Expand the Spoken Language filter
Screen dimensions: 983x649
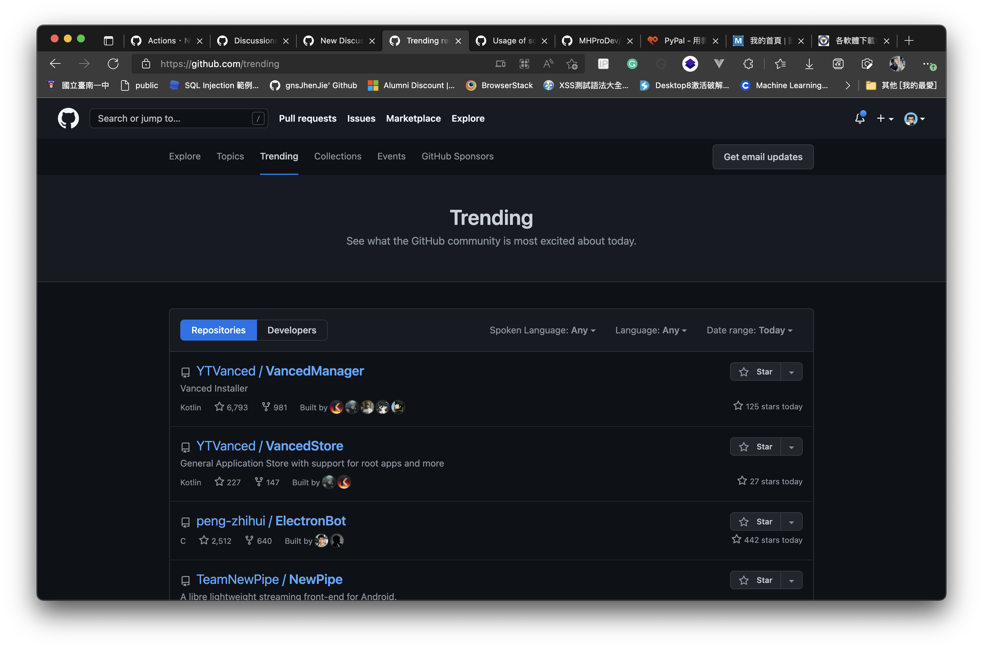542,330
